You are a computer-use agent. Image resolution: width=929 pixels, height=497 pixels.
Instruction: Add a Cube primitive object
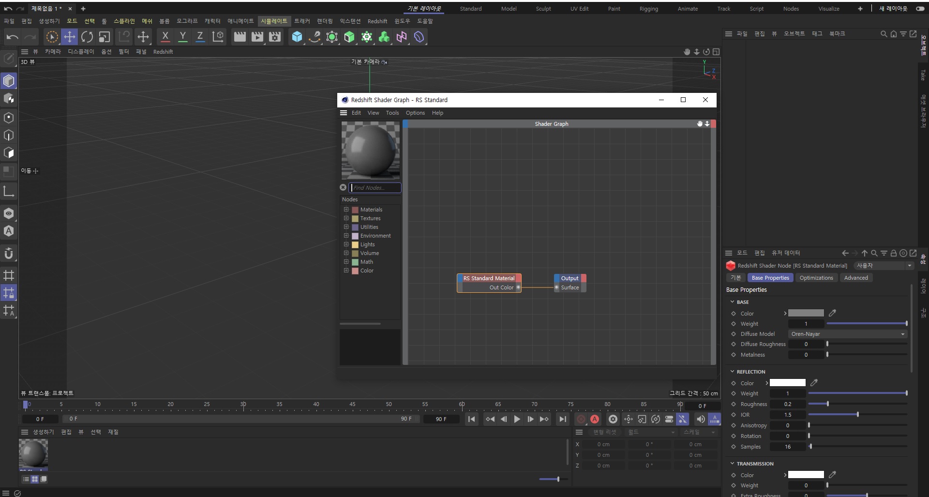coord(297,37)
